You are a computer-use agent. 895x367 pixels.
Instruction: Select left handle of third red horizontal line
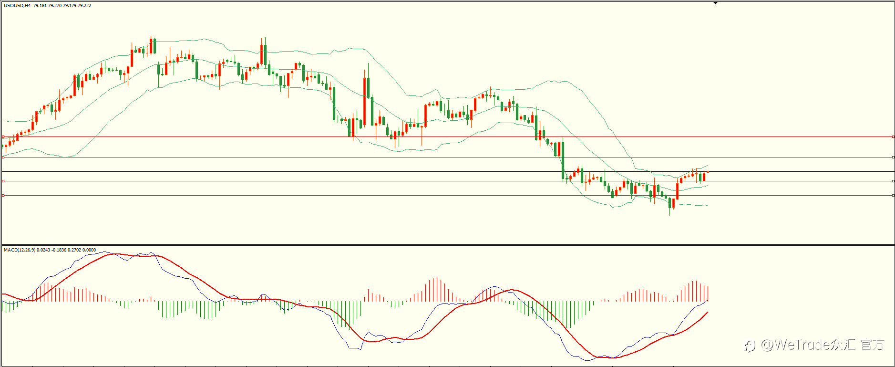click(x=3, y=181)
